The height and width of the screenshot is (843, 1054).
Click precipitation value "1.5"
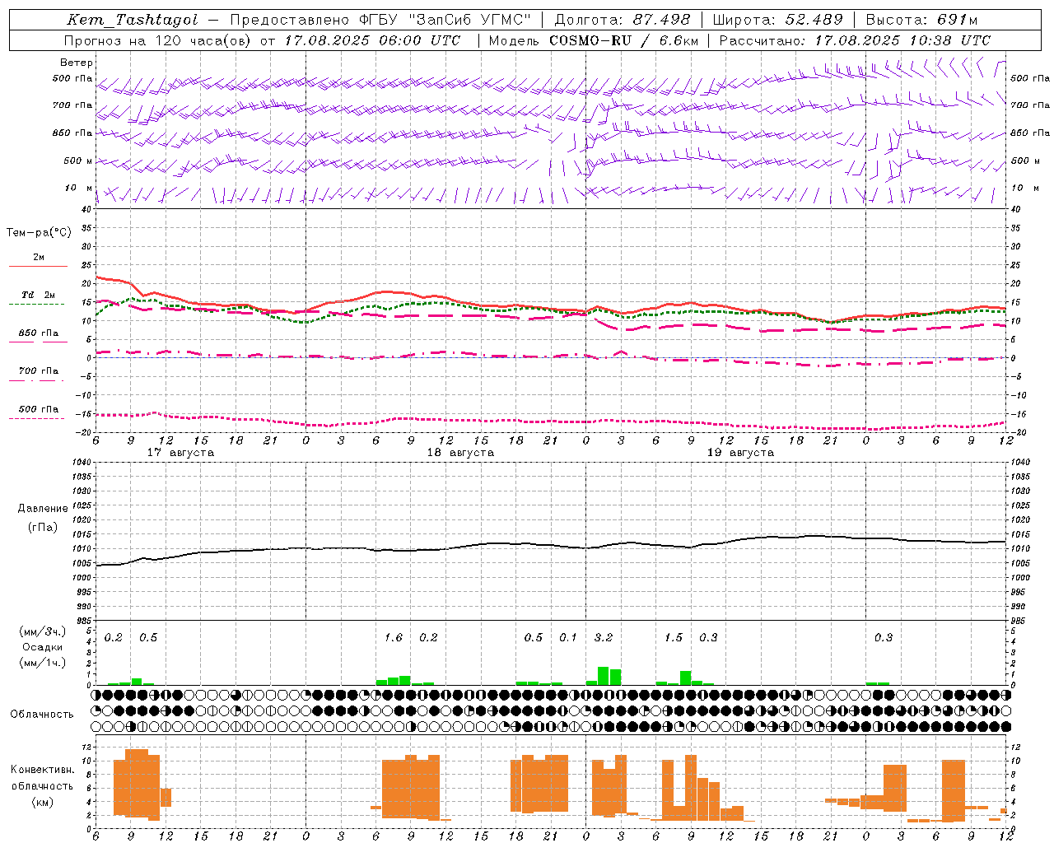tap(674, 637)
